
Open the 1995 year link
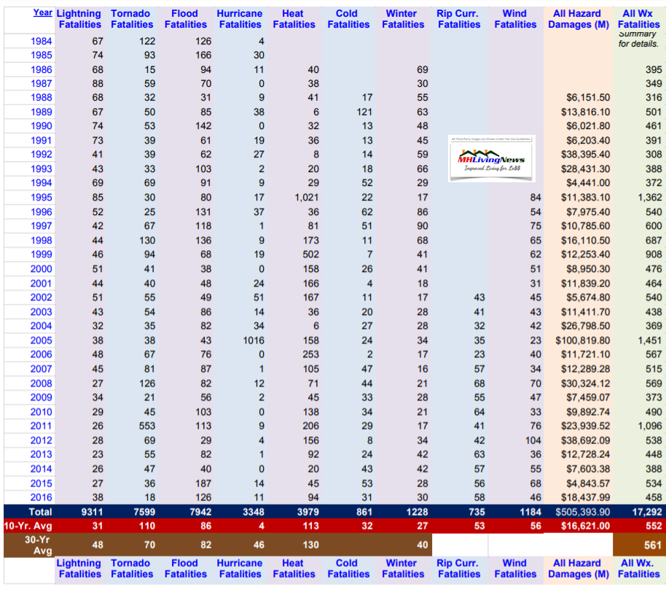(42, 198)
